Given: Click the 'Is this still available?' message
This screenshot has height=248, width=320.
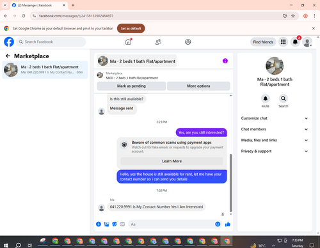Looking at the screenshot, I should (127, 99).
